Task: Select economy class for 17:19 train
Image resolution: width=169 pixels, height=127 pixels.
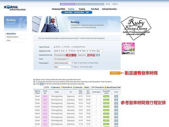Action: coord(106,124)
